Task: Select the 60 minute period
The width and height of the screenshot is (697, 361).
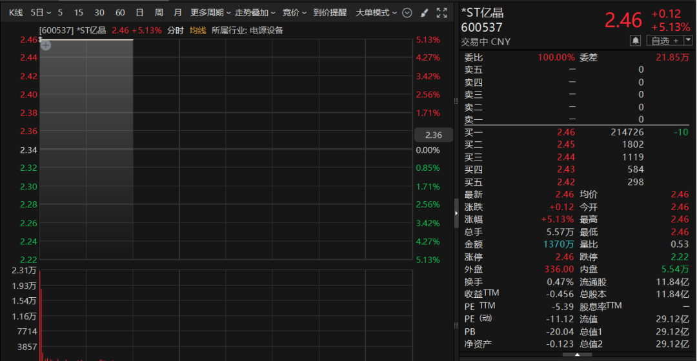Action: tap(120, 13)
